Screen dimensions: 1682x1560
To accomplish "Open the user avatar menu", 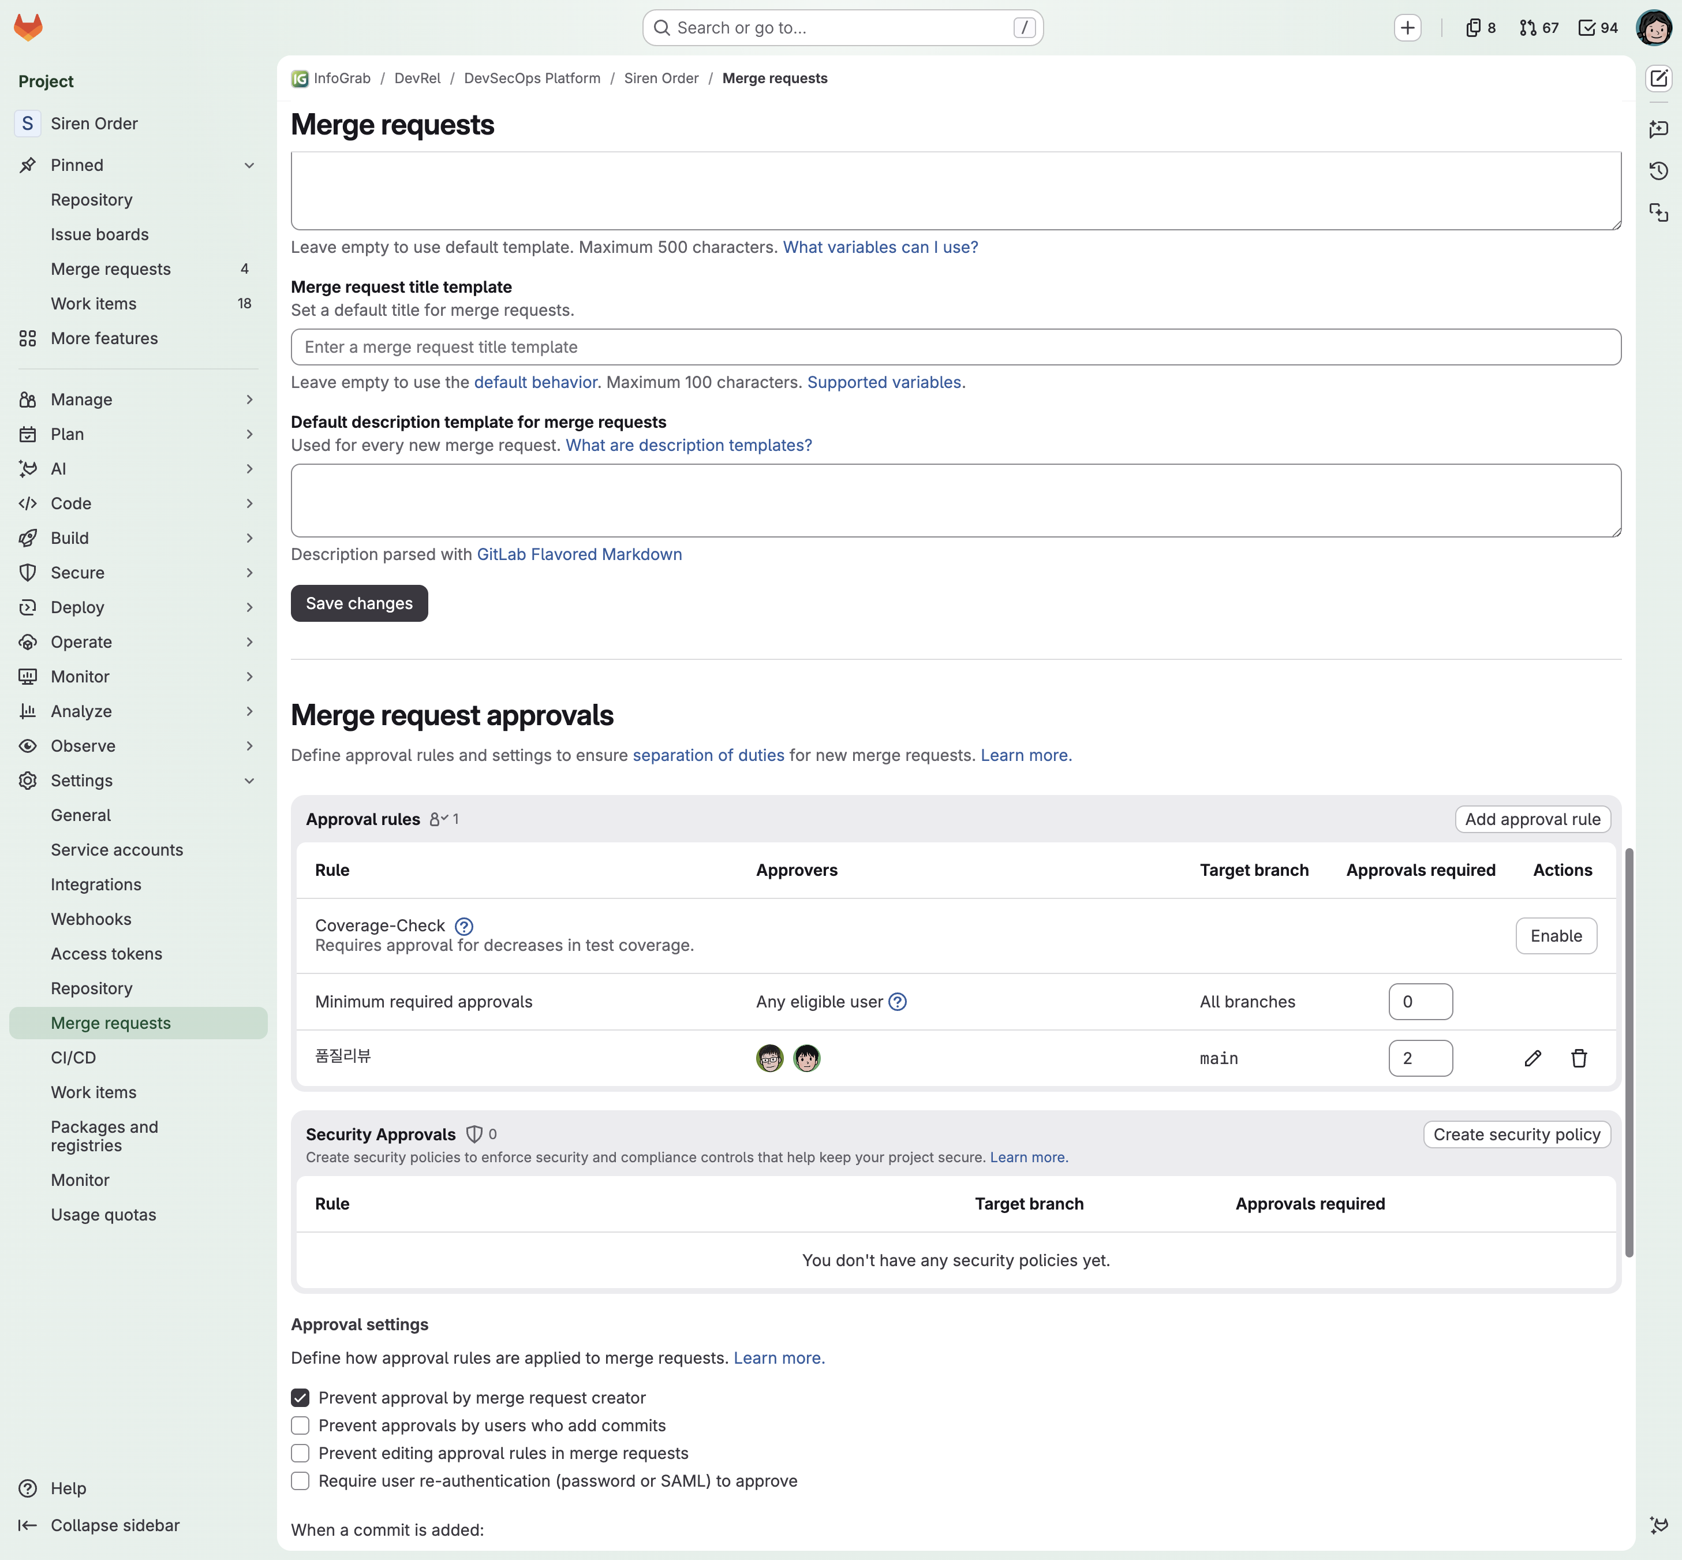I will click(1653, 28).
